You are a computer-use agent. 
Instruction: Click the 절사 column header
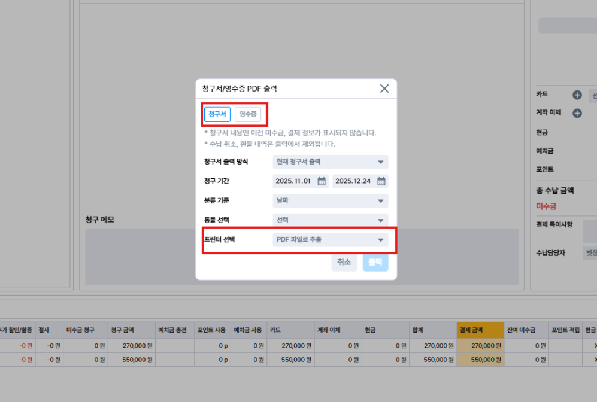50,330
